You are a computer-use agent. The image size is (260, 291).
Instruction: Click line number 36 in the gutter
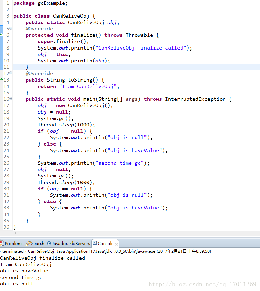pos(6,227)
